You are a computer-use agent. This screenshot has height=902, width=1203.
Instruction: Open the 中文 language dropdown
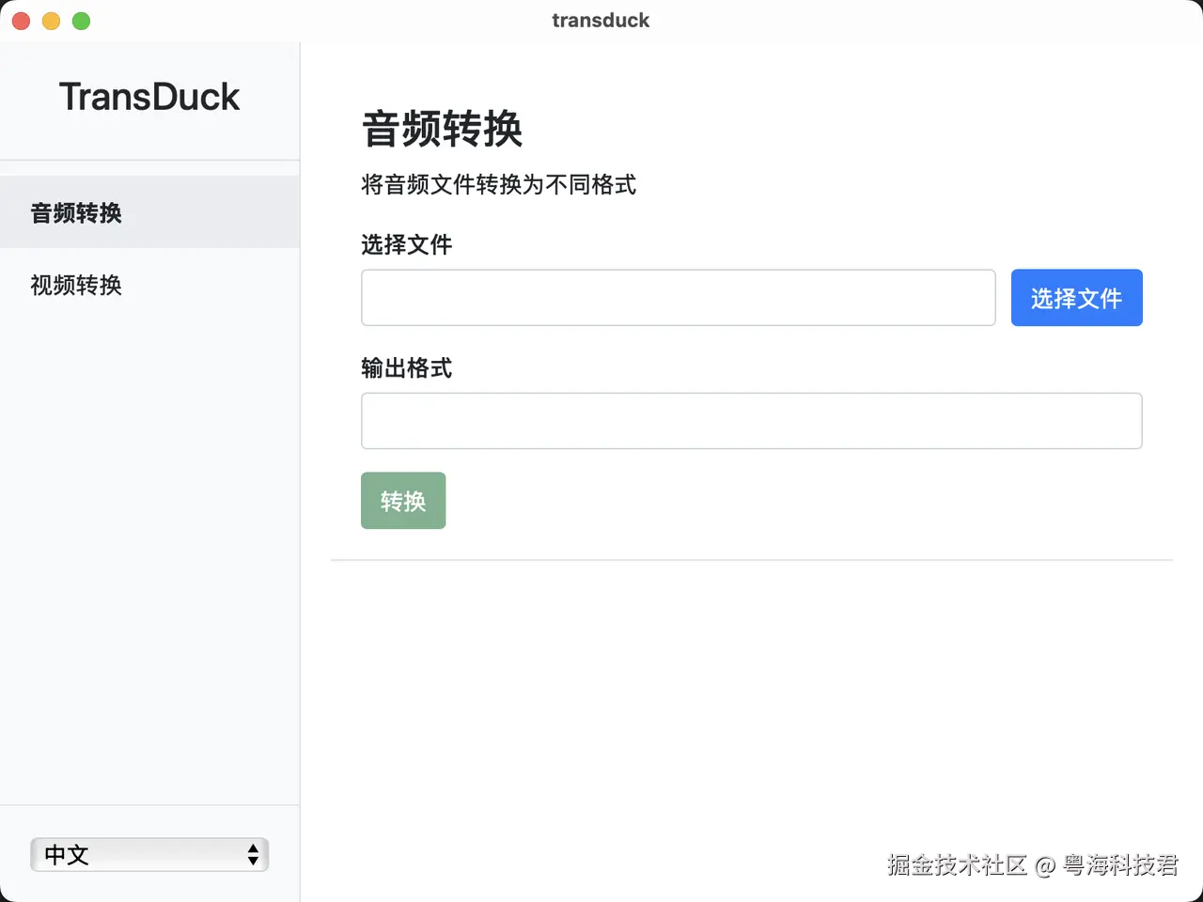149,854
